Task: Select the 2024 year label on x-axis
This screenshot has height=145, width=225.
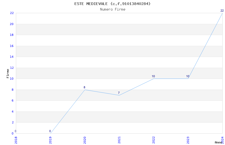Action: coord(222,140)
